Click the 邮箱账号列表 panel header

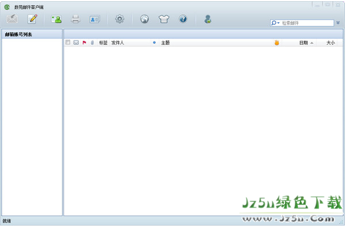[32, 34]
